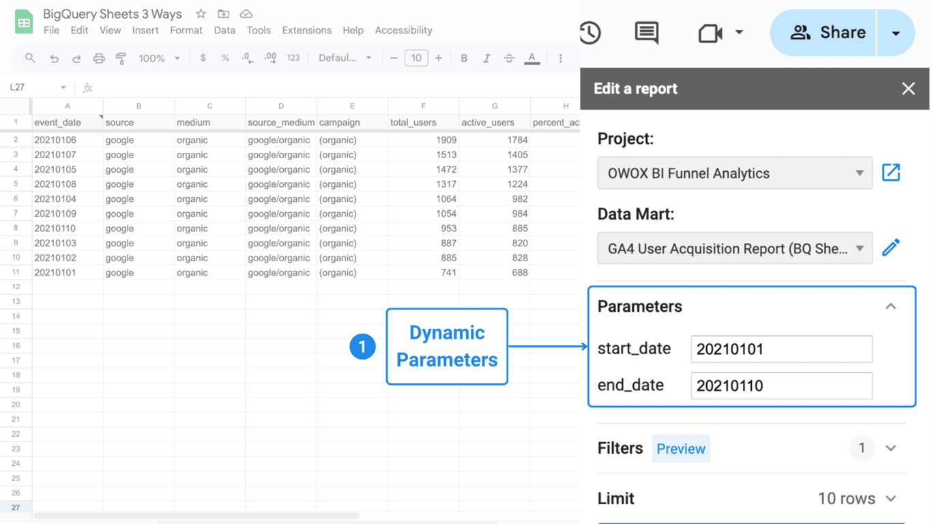Activate the paint format roller
932x524 pixels.
(121, 59)
